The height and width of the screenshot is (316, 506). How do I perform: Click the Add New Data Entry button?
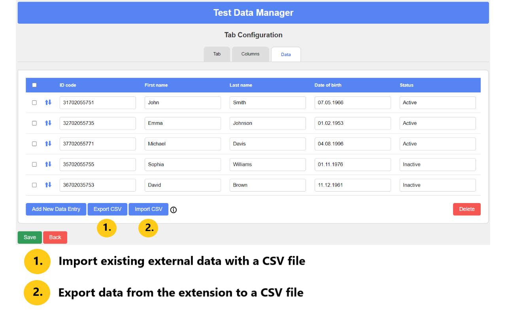[x=56, y=209]
